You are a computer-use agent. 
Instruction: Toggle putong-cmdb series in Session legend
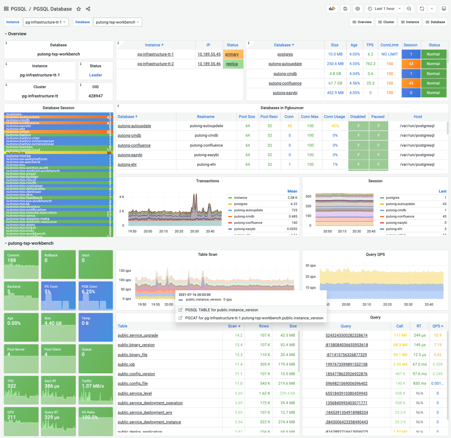[396, 210]
